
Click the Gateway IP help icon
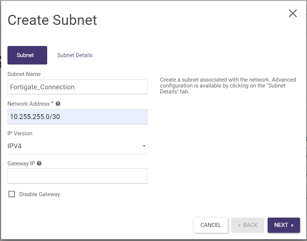point(39,163)
